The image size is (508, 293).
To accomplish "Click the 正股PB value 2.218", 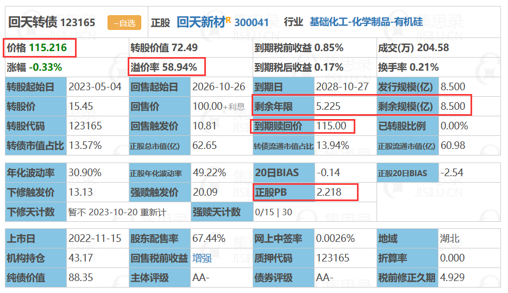I will point(329,192).
